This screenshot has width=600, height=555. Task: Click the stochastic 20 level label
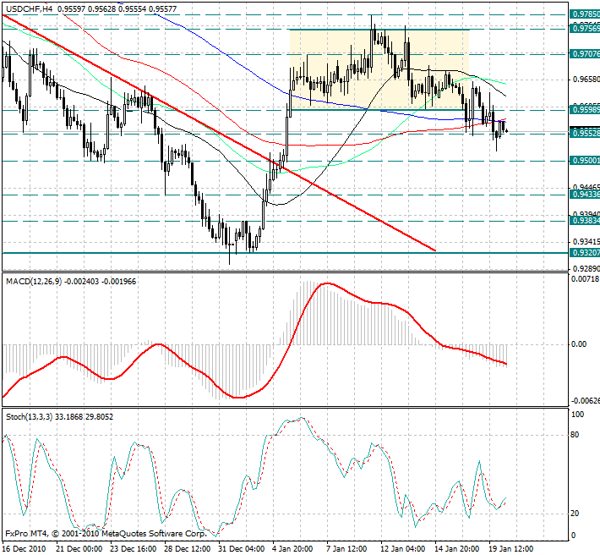[575, 514]
